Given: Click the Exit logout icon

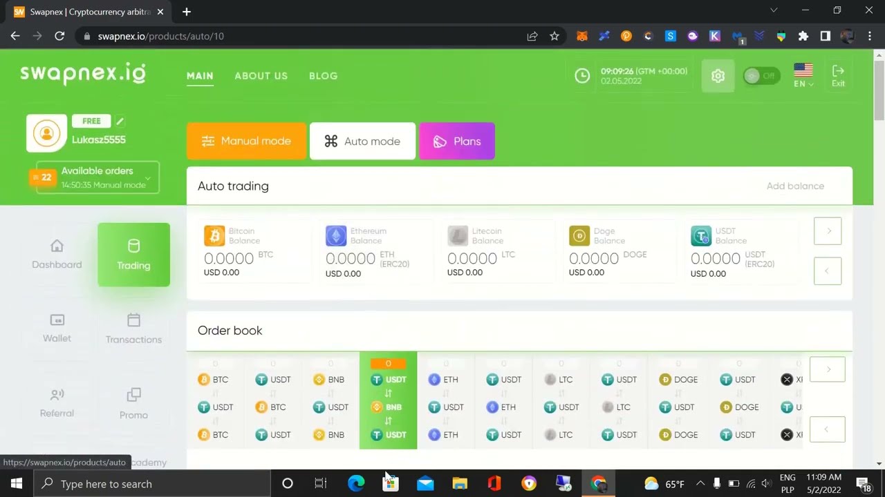Looking at the screenshot, I should click(x=838, y=76).
